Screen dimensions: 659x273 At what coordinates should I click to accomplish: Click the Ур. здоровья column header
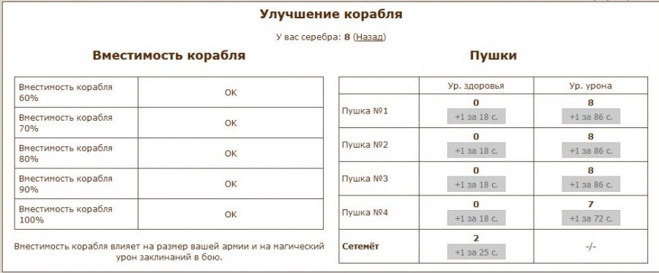[476, 86]
